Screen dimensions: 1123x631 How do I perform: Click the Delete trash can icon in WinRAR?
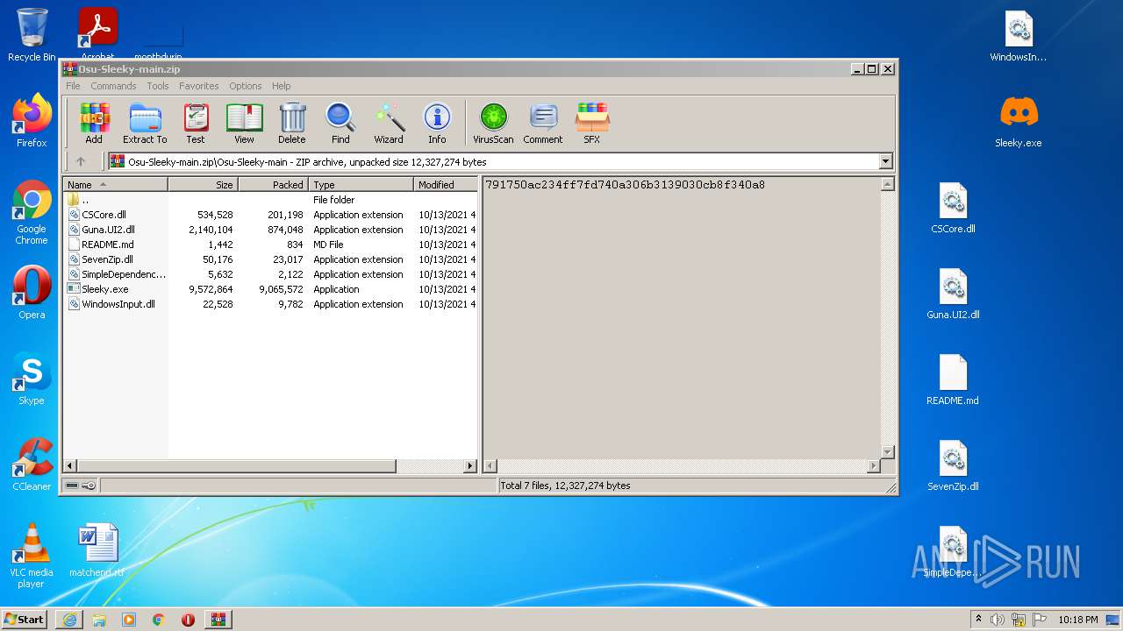pyautogui.click(x=292, y=123)
